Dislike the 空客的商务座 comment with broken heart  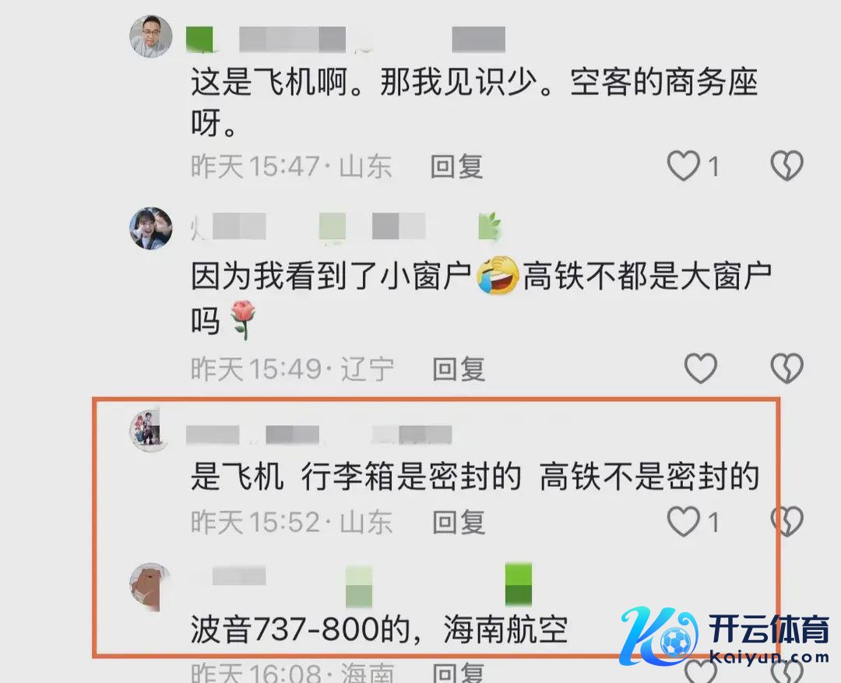pos(786,165)
